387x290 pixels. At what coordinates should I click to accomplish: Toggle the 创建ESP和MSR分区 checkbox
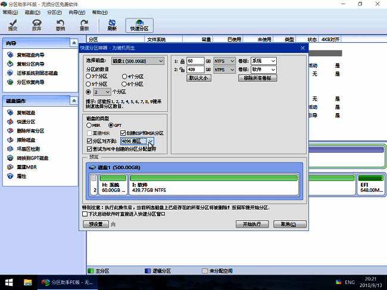pos(124,133)
